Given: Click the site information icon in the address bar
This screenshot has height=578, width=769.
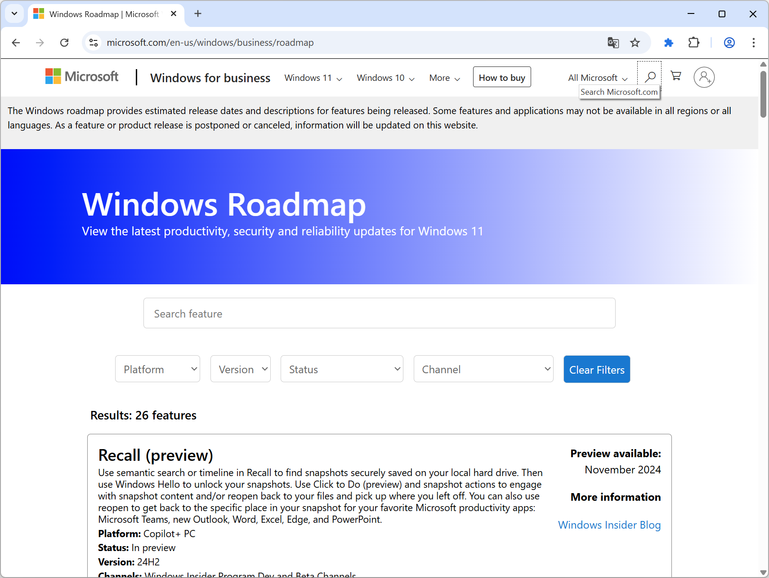Looking at the screenshot, I should point(94,42).
